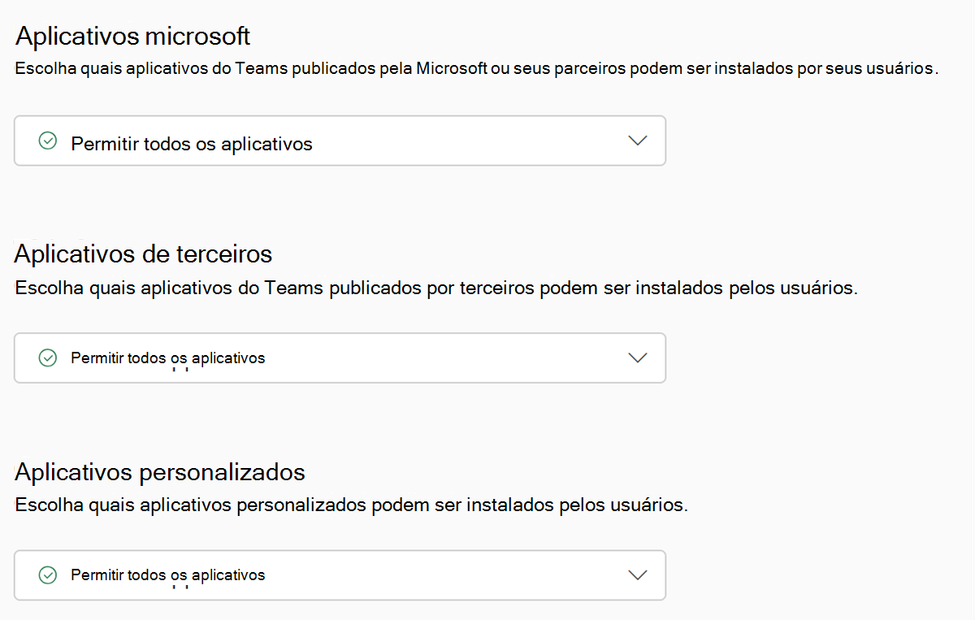The height and width of the screenshot is (620, 975).
Task: Click the empty middle of the custom apps combo box
Action: [x=447, y=574]
